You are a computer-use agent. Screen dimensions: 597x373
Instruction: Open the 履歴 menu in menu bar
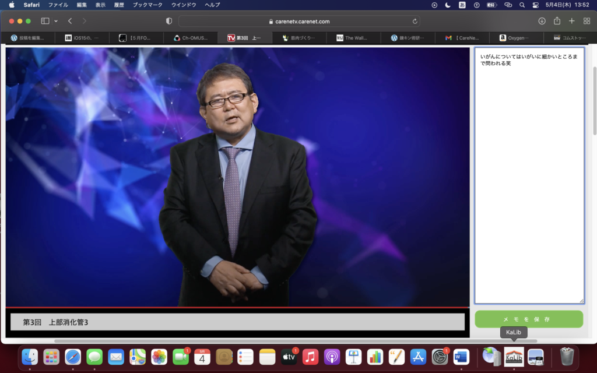(x=118, y=5)
